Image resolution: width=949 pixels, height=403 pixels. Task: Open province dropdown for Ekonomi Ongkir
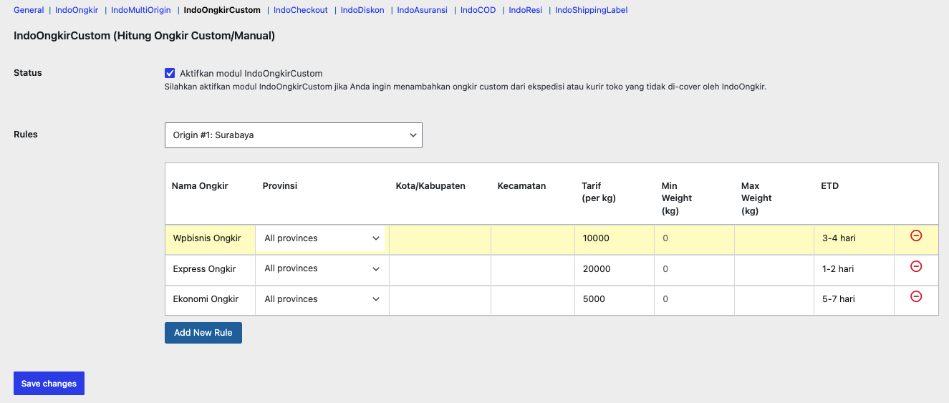point(322,299)
